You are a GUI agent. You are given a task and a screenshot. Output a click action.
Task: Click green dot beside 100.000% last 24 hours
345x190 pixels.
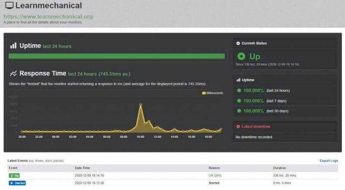click(x=239, y=90)
